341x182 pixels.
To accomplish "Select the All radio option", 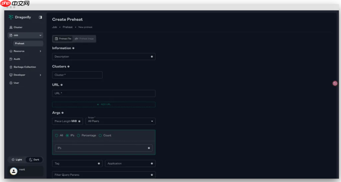I will [56, 135].
